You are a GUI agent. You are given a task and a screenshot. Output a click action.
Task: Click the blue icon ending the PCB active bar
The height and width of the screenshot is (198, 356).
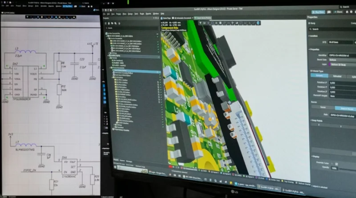[258, 23]
